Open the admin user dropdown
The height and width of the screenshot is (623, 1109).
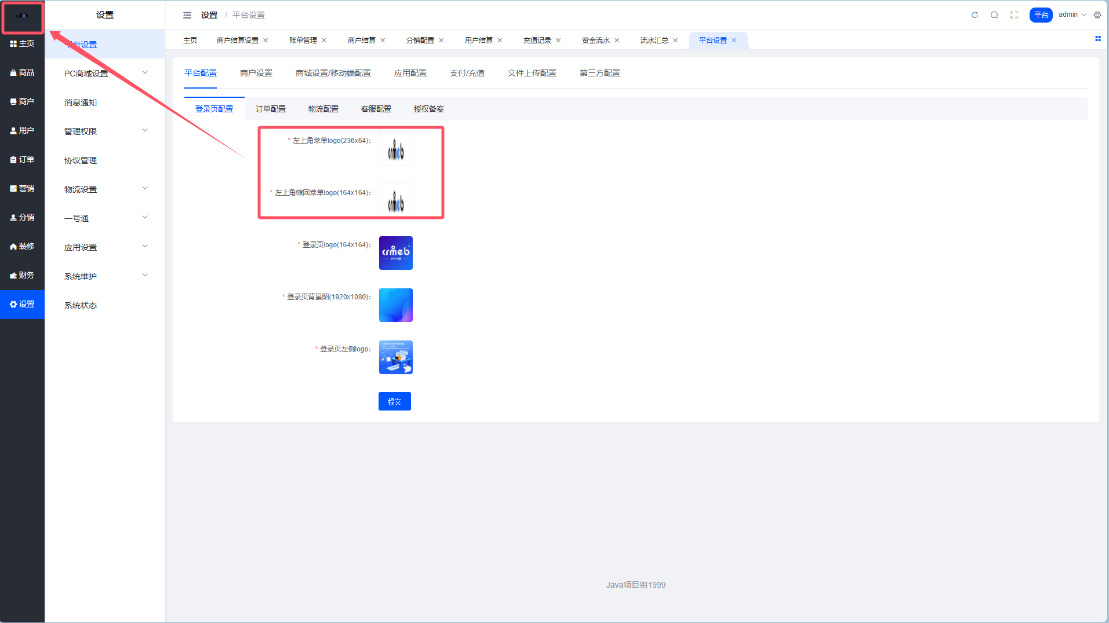pyautogui.click(x=1072, y=15)
